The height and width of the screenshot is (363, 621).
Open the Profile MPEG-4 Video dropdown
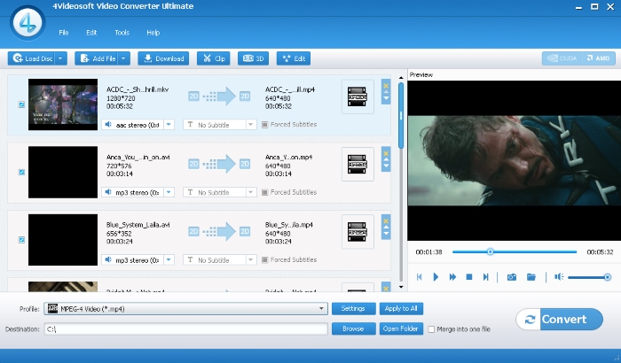tap(185, 309)
